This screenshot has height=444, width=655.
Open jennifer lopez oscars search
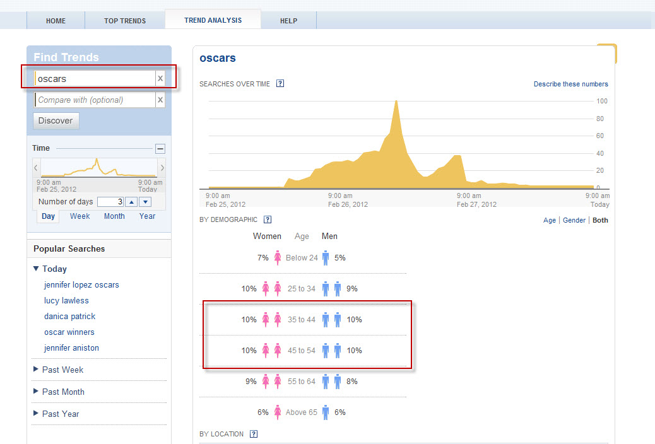(x=81, y=285)
